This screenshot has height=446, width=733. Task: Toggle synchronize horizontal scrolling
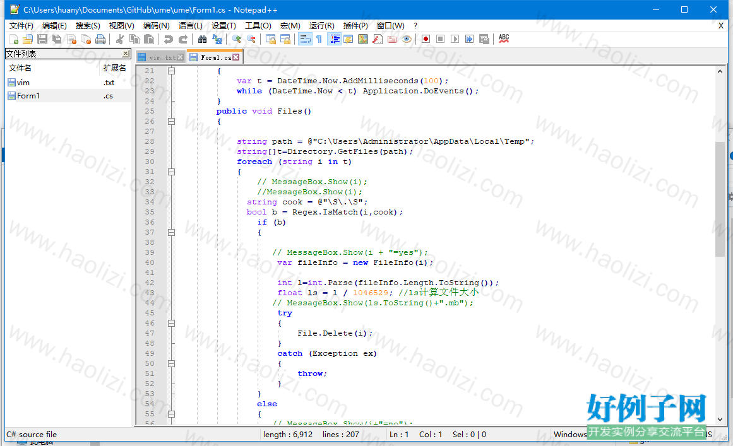285,39
